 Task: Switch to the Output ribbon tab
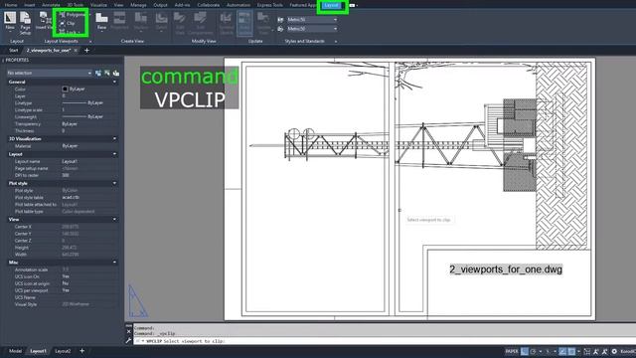[x=160, y=5]
